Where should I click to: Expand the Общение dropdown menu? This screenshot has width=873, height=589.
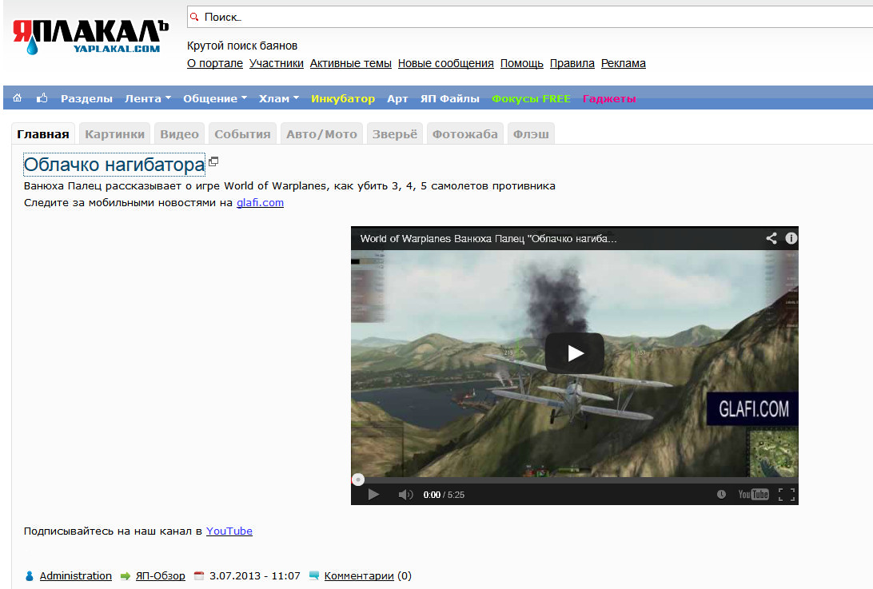(x=215, y=99)
